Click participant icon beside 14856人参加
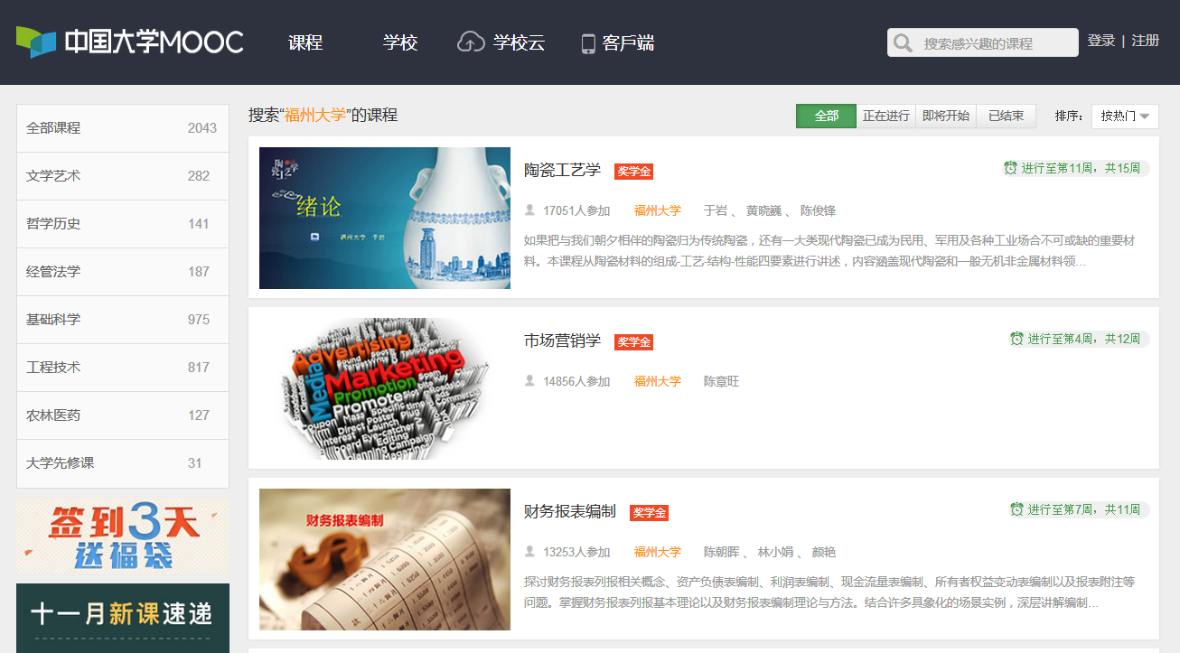 pyautogui.click(x=530, y=381)
